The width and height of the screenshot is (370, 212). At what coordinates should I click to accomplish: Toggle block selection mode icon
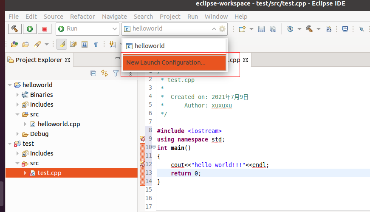pos(85,44)
